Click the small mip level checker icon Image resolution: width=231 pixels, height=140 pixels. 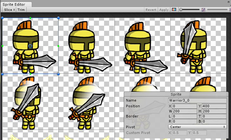point(204,10)
